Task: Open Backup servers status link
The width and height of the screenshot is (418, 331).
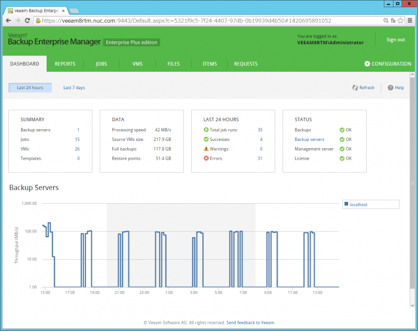Action: 309,139
